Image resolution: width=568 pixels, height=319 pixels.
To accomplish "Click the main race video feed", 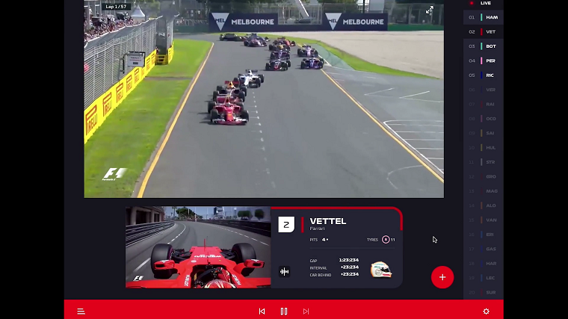I will tap(264, 99).
